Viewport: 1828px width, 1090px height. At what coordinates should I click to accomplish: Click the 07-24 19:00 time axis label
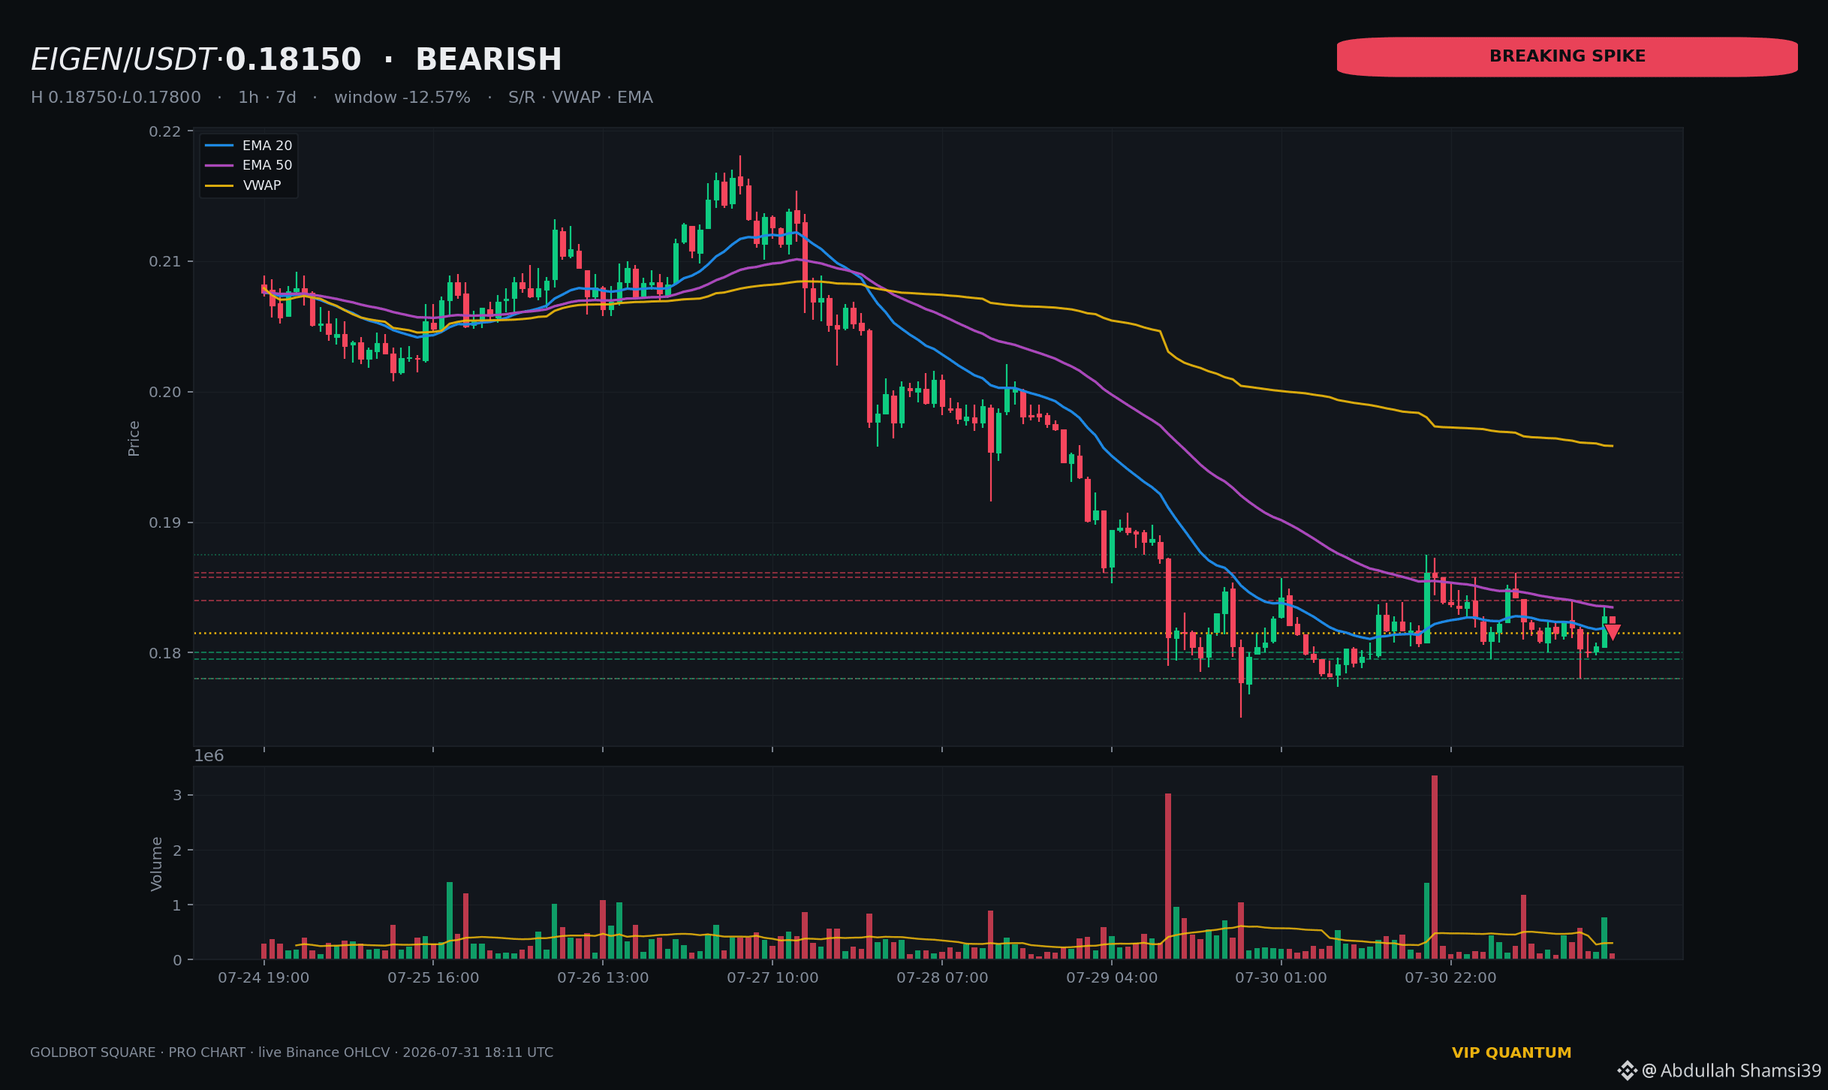pos(264,978)
